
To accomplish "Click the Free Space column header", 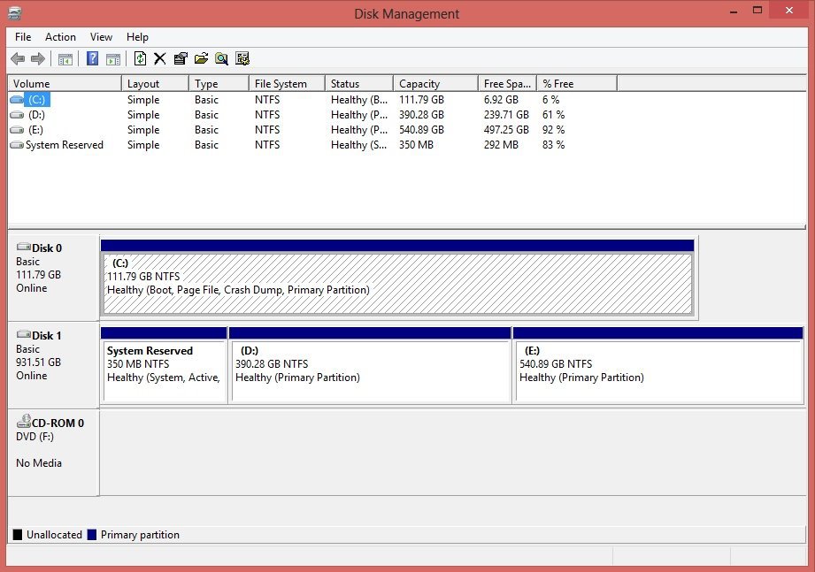I will (506, 82).
